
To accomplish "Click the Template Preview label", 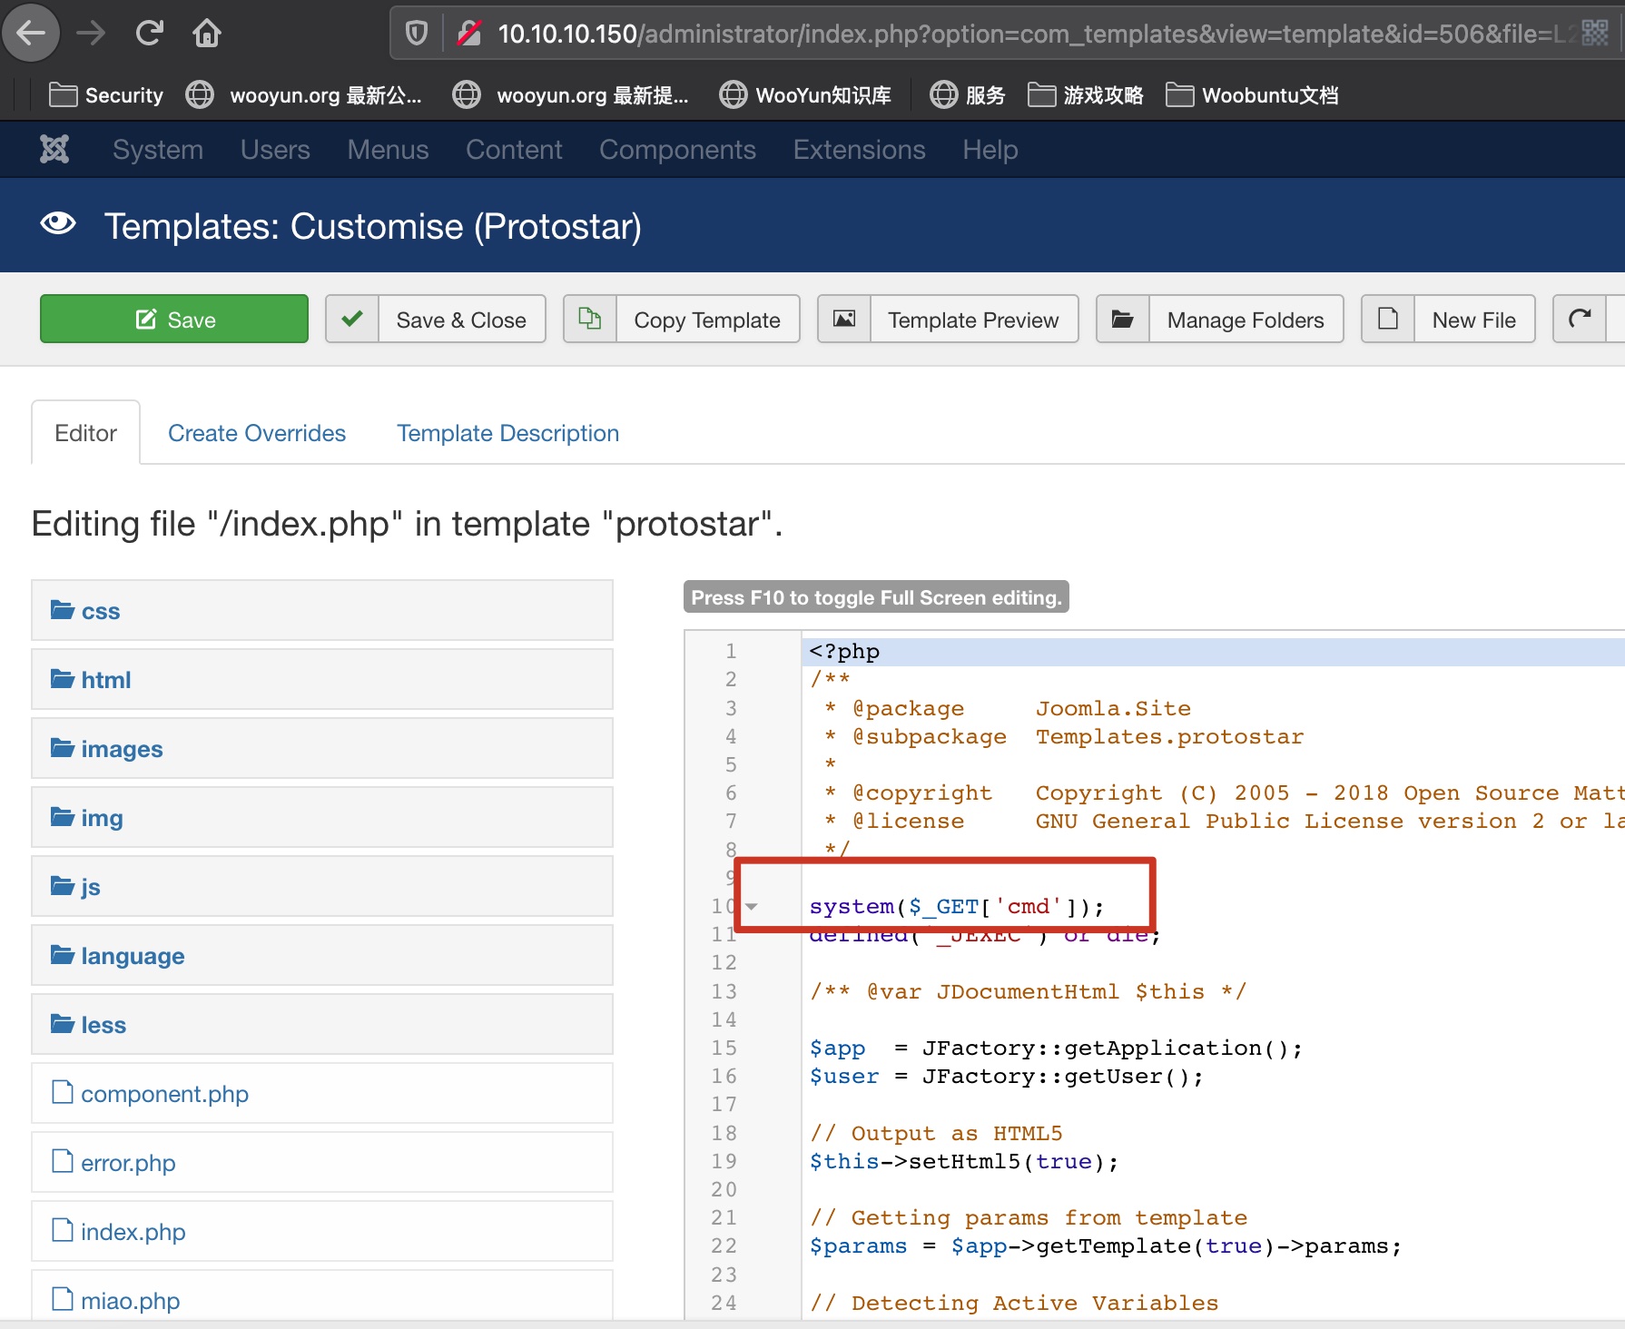I will click(973, 320).
